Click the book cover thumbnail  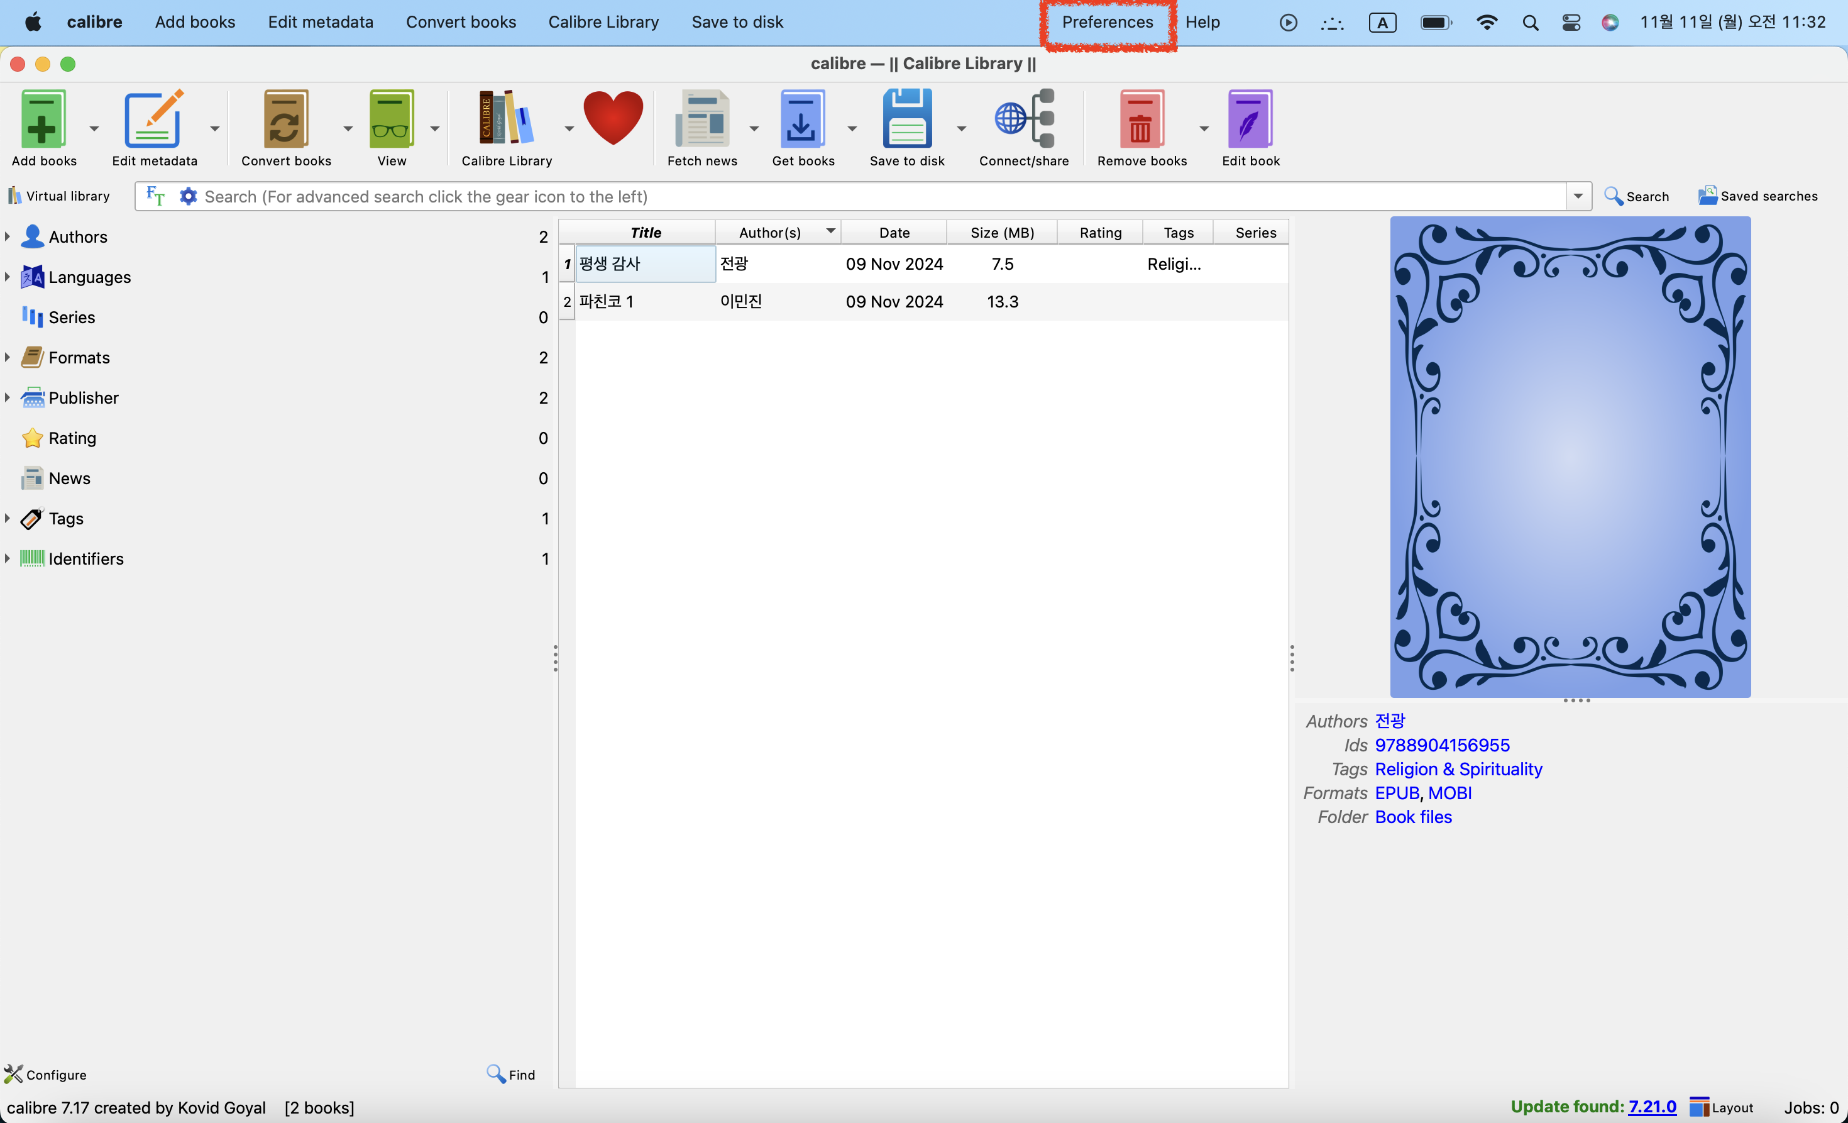tap(1571, 457)
